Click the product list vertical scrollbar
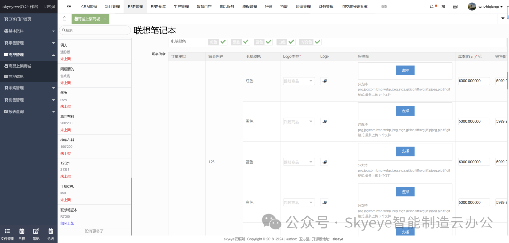The height and width of the screenshot is (243, 509). (131, 206)
